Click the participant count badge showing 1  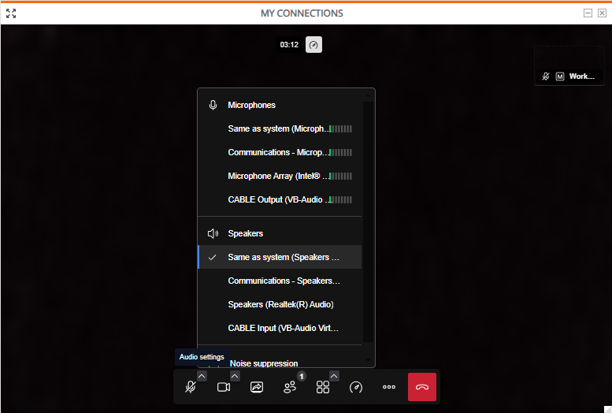(x=302, y=376)
